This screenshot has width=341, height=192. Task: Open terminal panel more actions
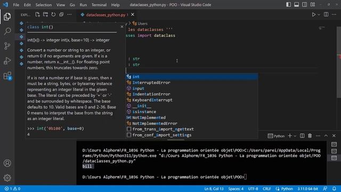[x=318, y=136]
